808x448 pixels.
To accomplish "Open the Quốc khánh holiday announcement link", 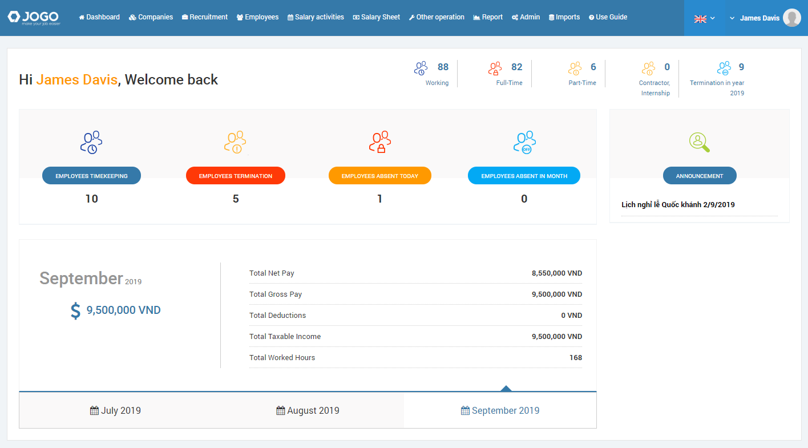I will [x=678, y=204].
